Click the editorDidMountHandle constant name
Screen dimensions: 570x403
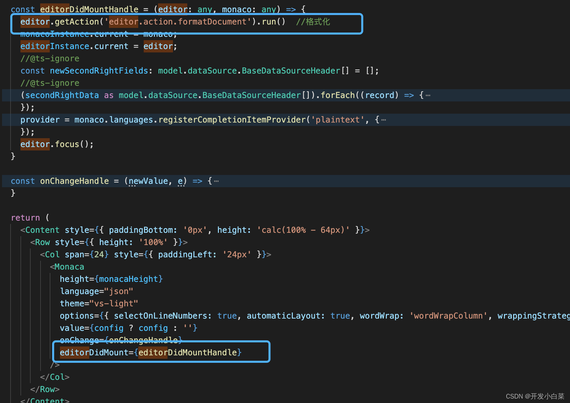89,9
